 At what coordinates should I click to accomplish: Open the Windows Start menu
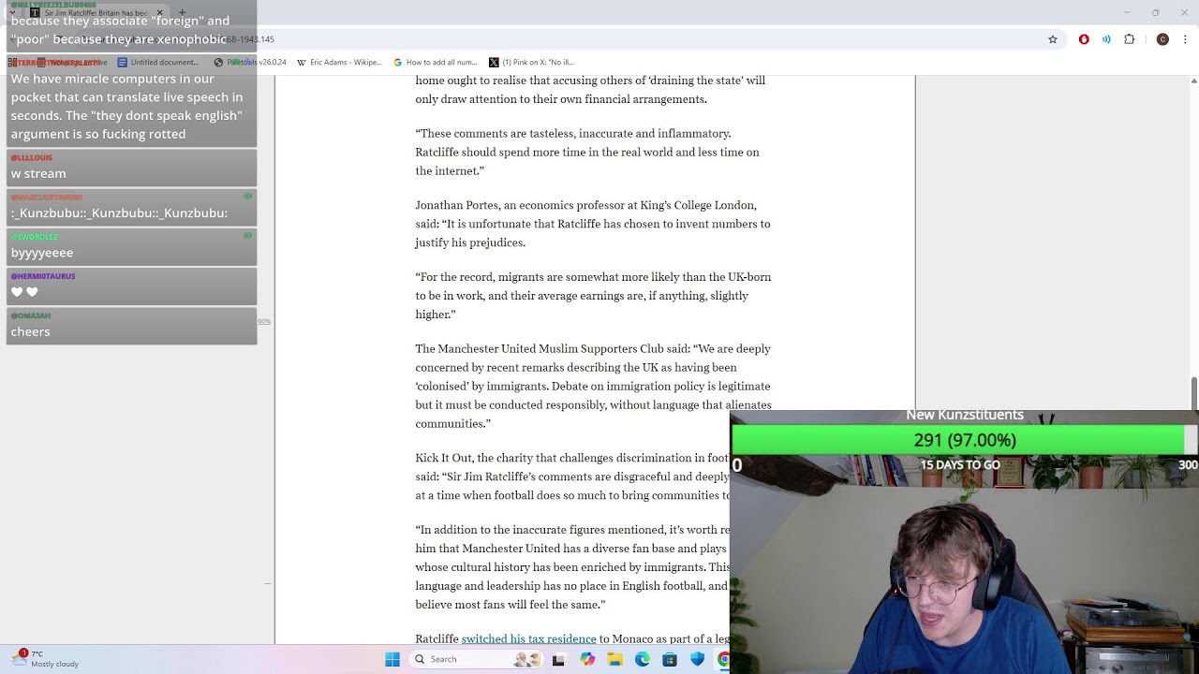pyautogui.click(x=392, y=659)
